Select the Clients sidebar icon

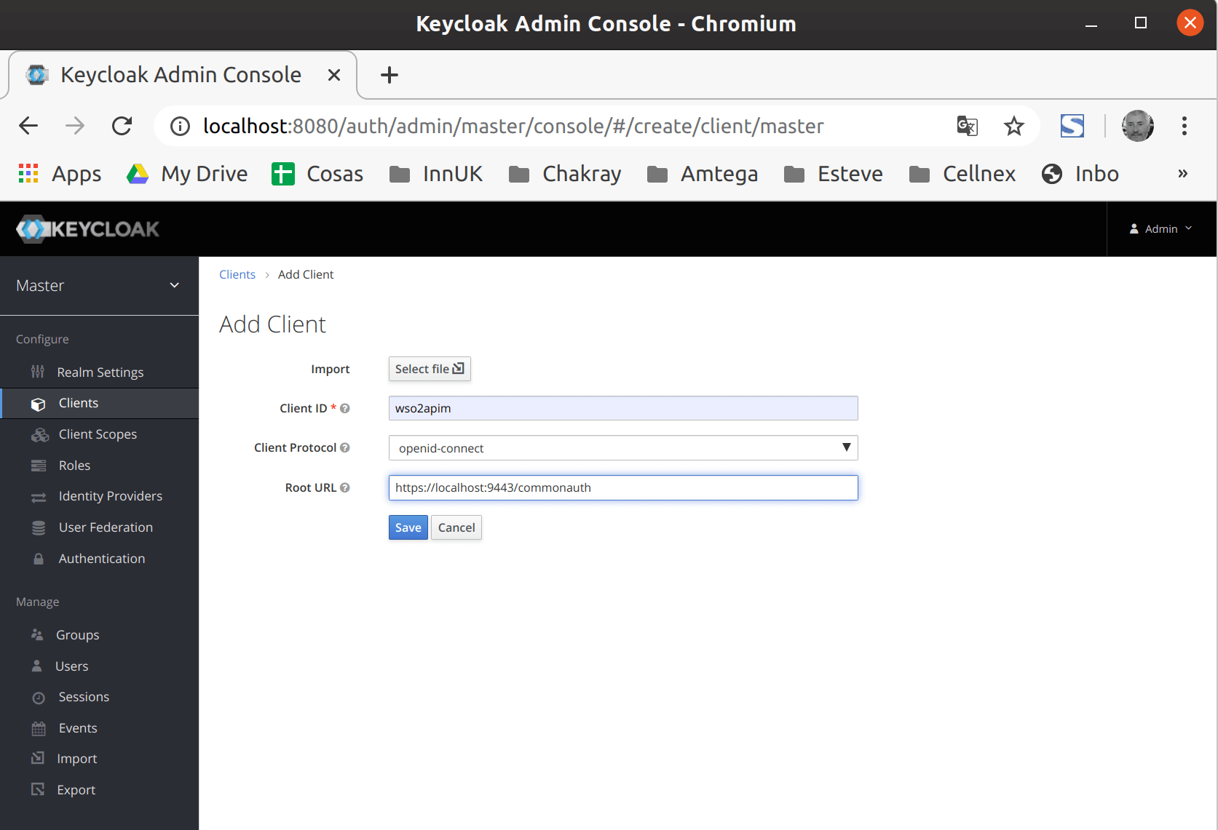click(x=39, y=403)
